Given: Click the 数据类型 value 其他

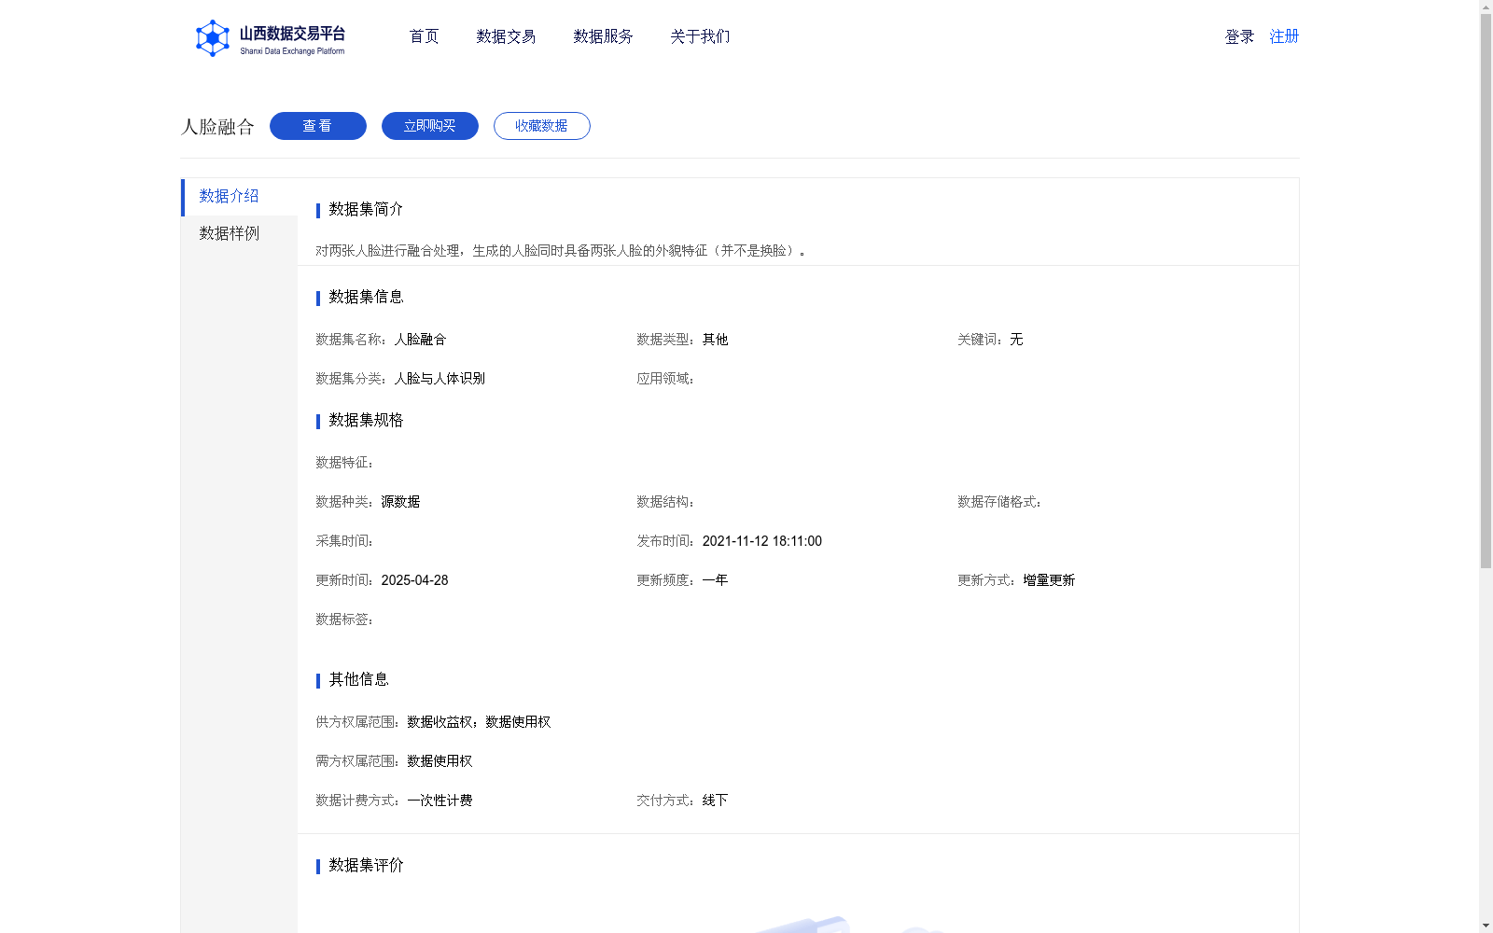Looking at the screenshot, I should pyautogui.click(x=715, y=340).
